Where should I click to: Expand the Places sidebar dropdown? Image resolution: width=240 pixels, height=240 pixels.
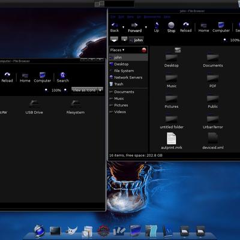[x=118, y=50]
